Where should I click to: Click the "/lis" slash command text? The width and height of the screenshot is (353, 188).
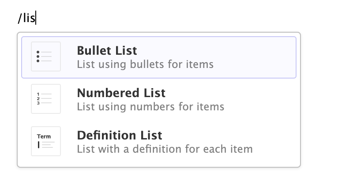[x=26, y=19]
